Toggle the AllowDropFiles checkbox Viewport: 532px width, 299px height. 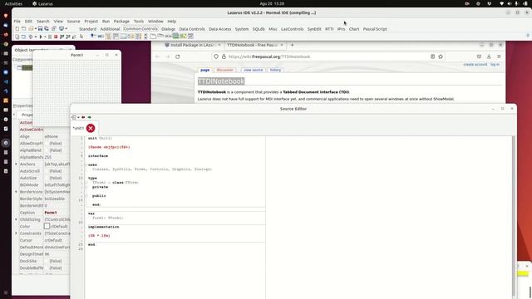click(47, 144)
